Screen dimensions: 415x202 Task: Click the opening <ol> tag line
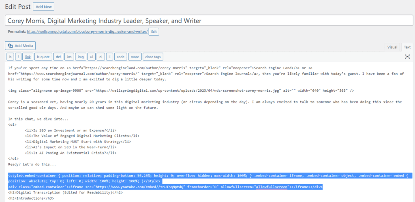pyautogui.click(x=13, y=124)
